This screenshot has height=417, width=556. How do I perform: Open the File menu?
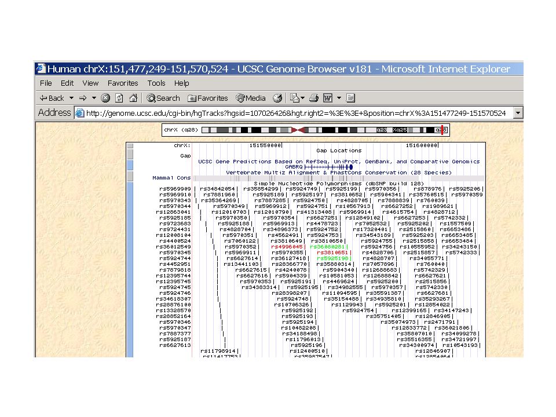[46, 83]
